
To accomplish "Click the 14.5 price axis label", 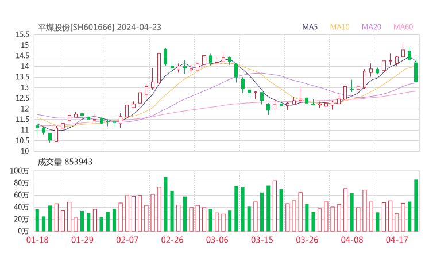I will [x=22, y=56].
